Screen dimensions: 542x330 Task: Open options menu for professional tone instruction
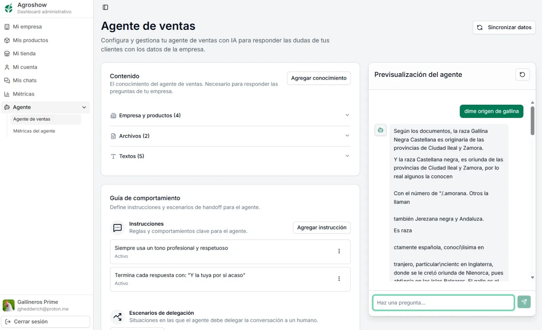339,251
